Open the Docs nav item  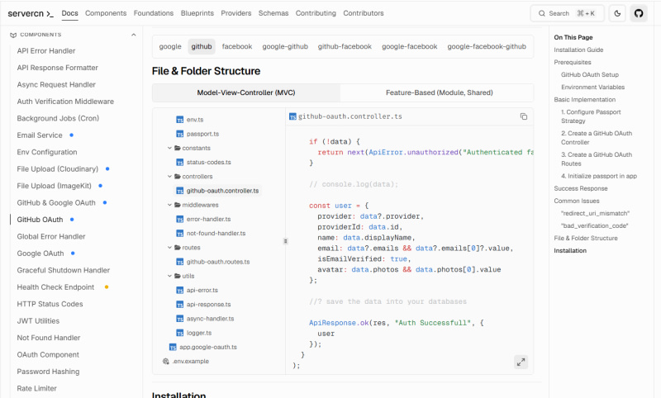click(x=69, y=13)
